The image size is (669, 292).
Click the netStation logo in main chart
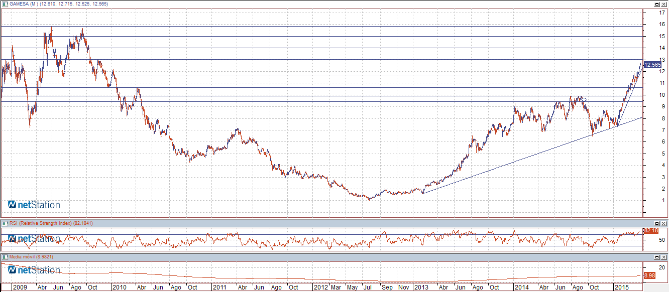point(34,205)
